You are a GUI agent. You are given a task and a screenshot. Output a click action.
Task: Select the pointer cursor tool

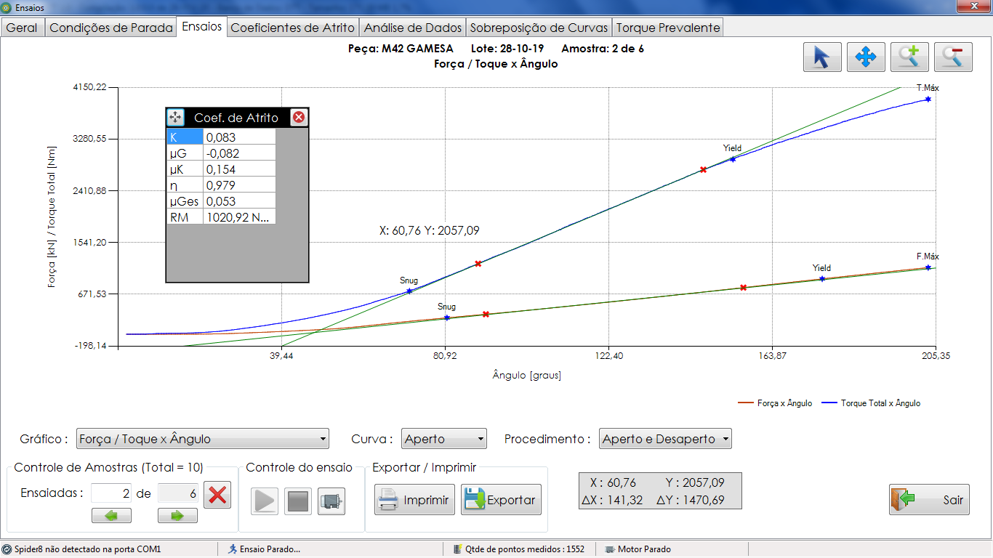(822, 57)
